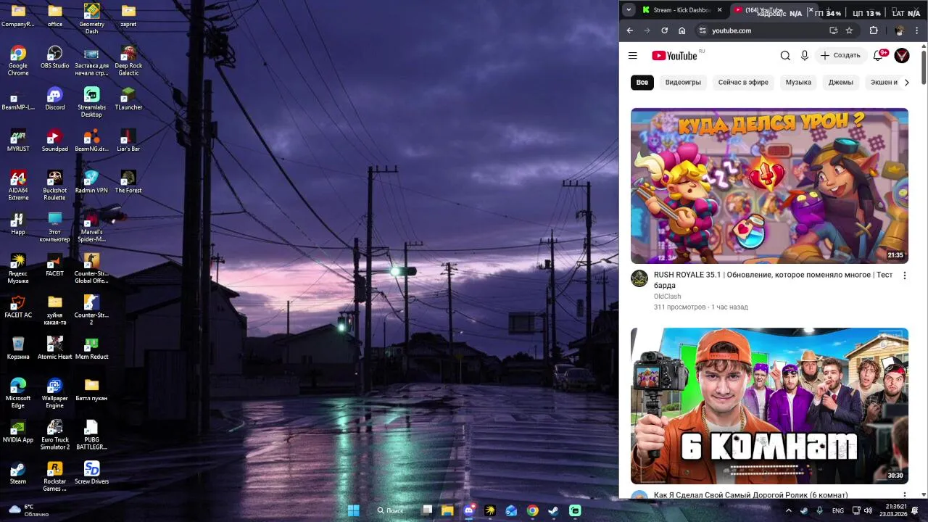Select the AIDA64 Extreme desktop icon
Image resolution: width=928 pixels, height=522 pixels.
(x=18, y=186)
